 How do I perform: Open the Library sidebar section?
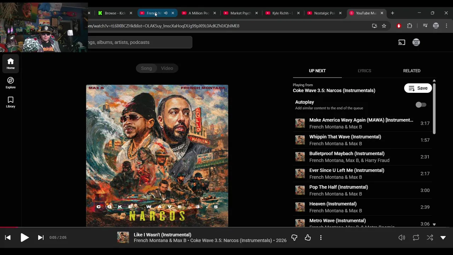[x=11, y=102]
